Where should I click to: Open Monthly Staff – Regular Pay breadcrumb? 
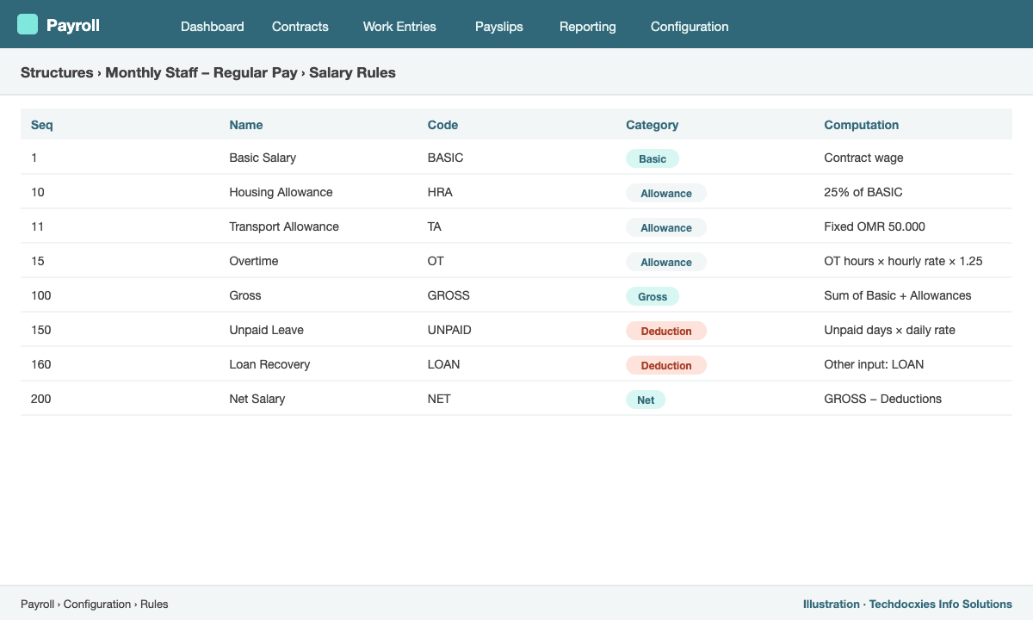(x=201, y=73)
